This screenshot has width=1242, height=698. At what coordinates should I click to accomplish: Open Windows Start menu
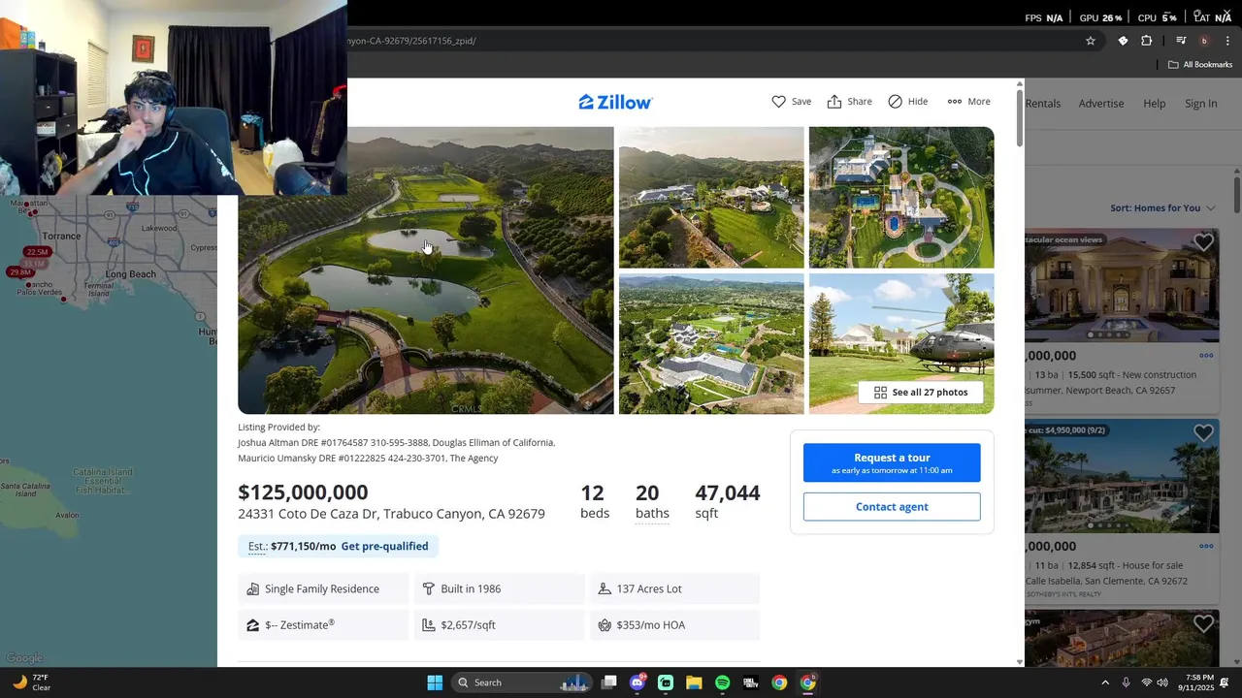pos(435,682)
